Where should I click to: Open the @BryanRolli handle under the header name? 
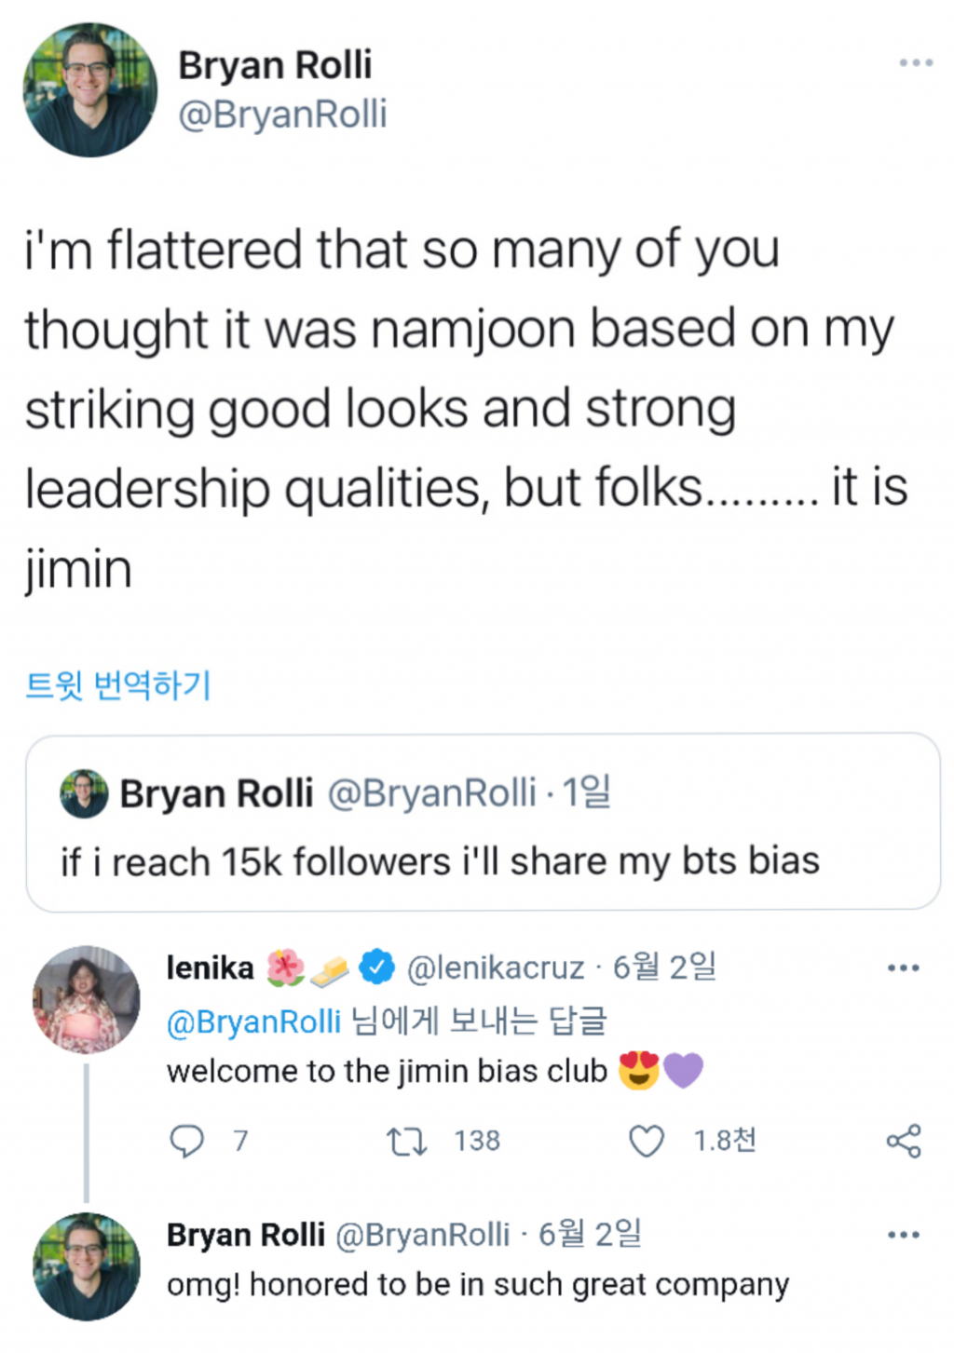click(x=282, y=115)
